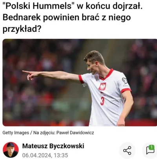Click "przykład?" at the headline end

click(x=21, y=29)
